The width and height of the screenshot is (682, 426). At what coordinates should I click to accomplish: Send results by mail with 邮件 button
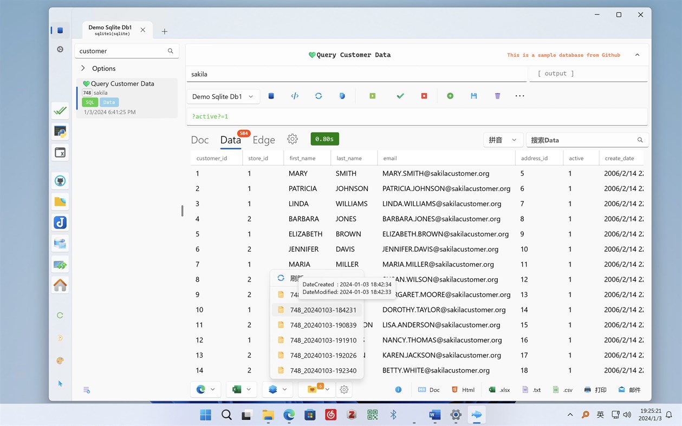click(629, 390)
